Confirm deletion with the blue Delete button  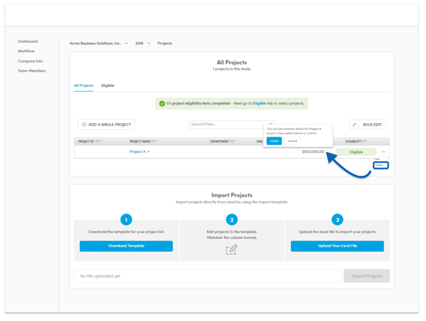click(274, 141)
